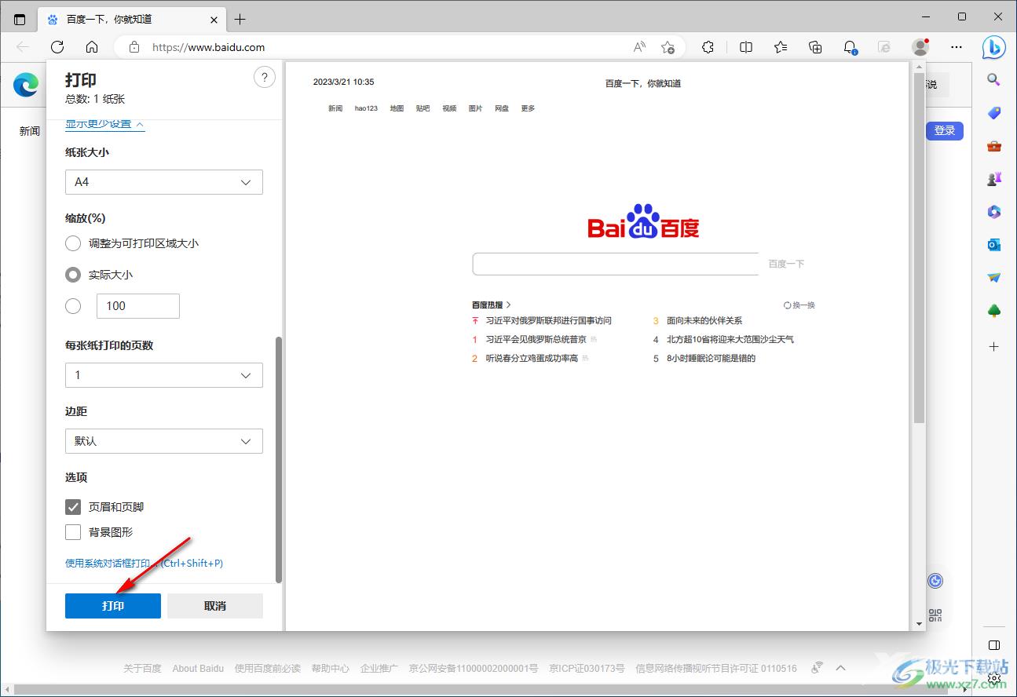Open sidebar green tree icon

coord(993,312)
